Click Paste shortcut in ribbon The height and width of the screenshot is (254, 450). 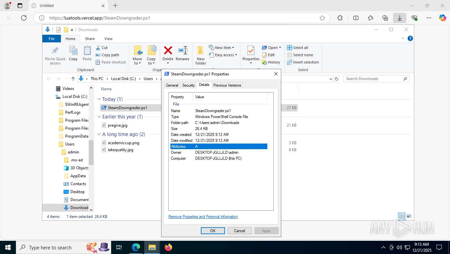pos(111,62)
